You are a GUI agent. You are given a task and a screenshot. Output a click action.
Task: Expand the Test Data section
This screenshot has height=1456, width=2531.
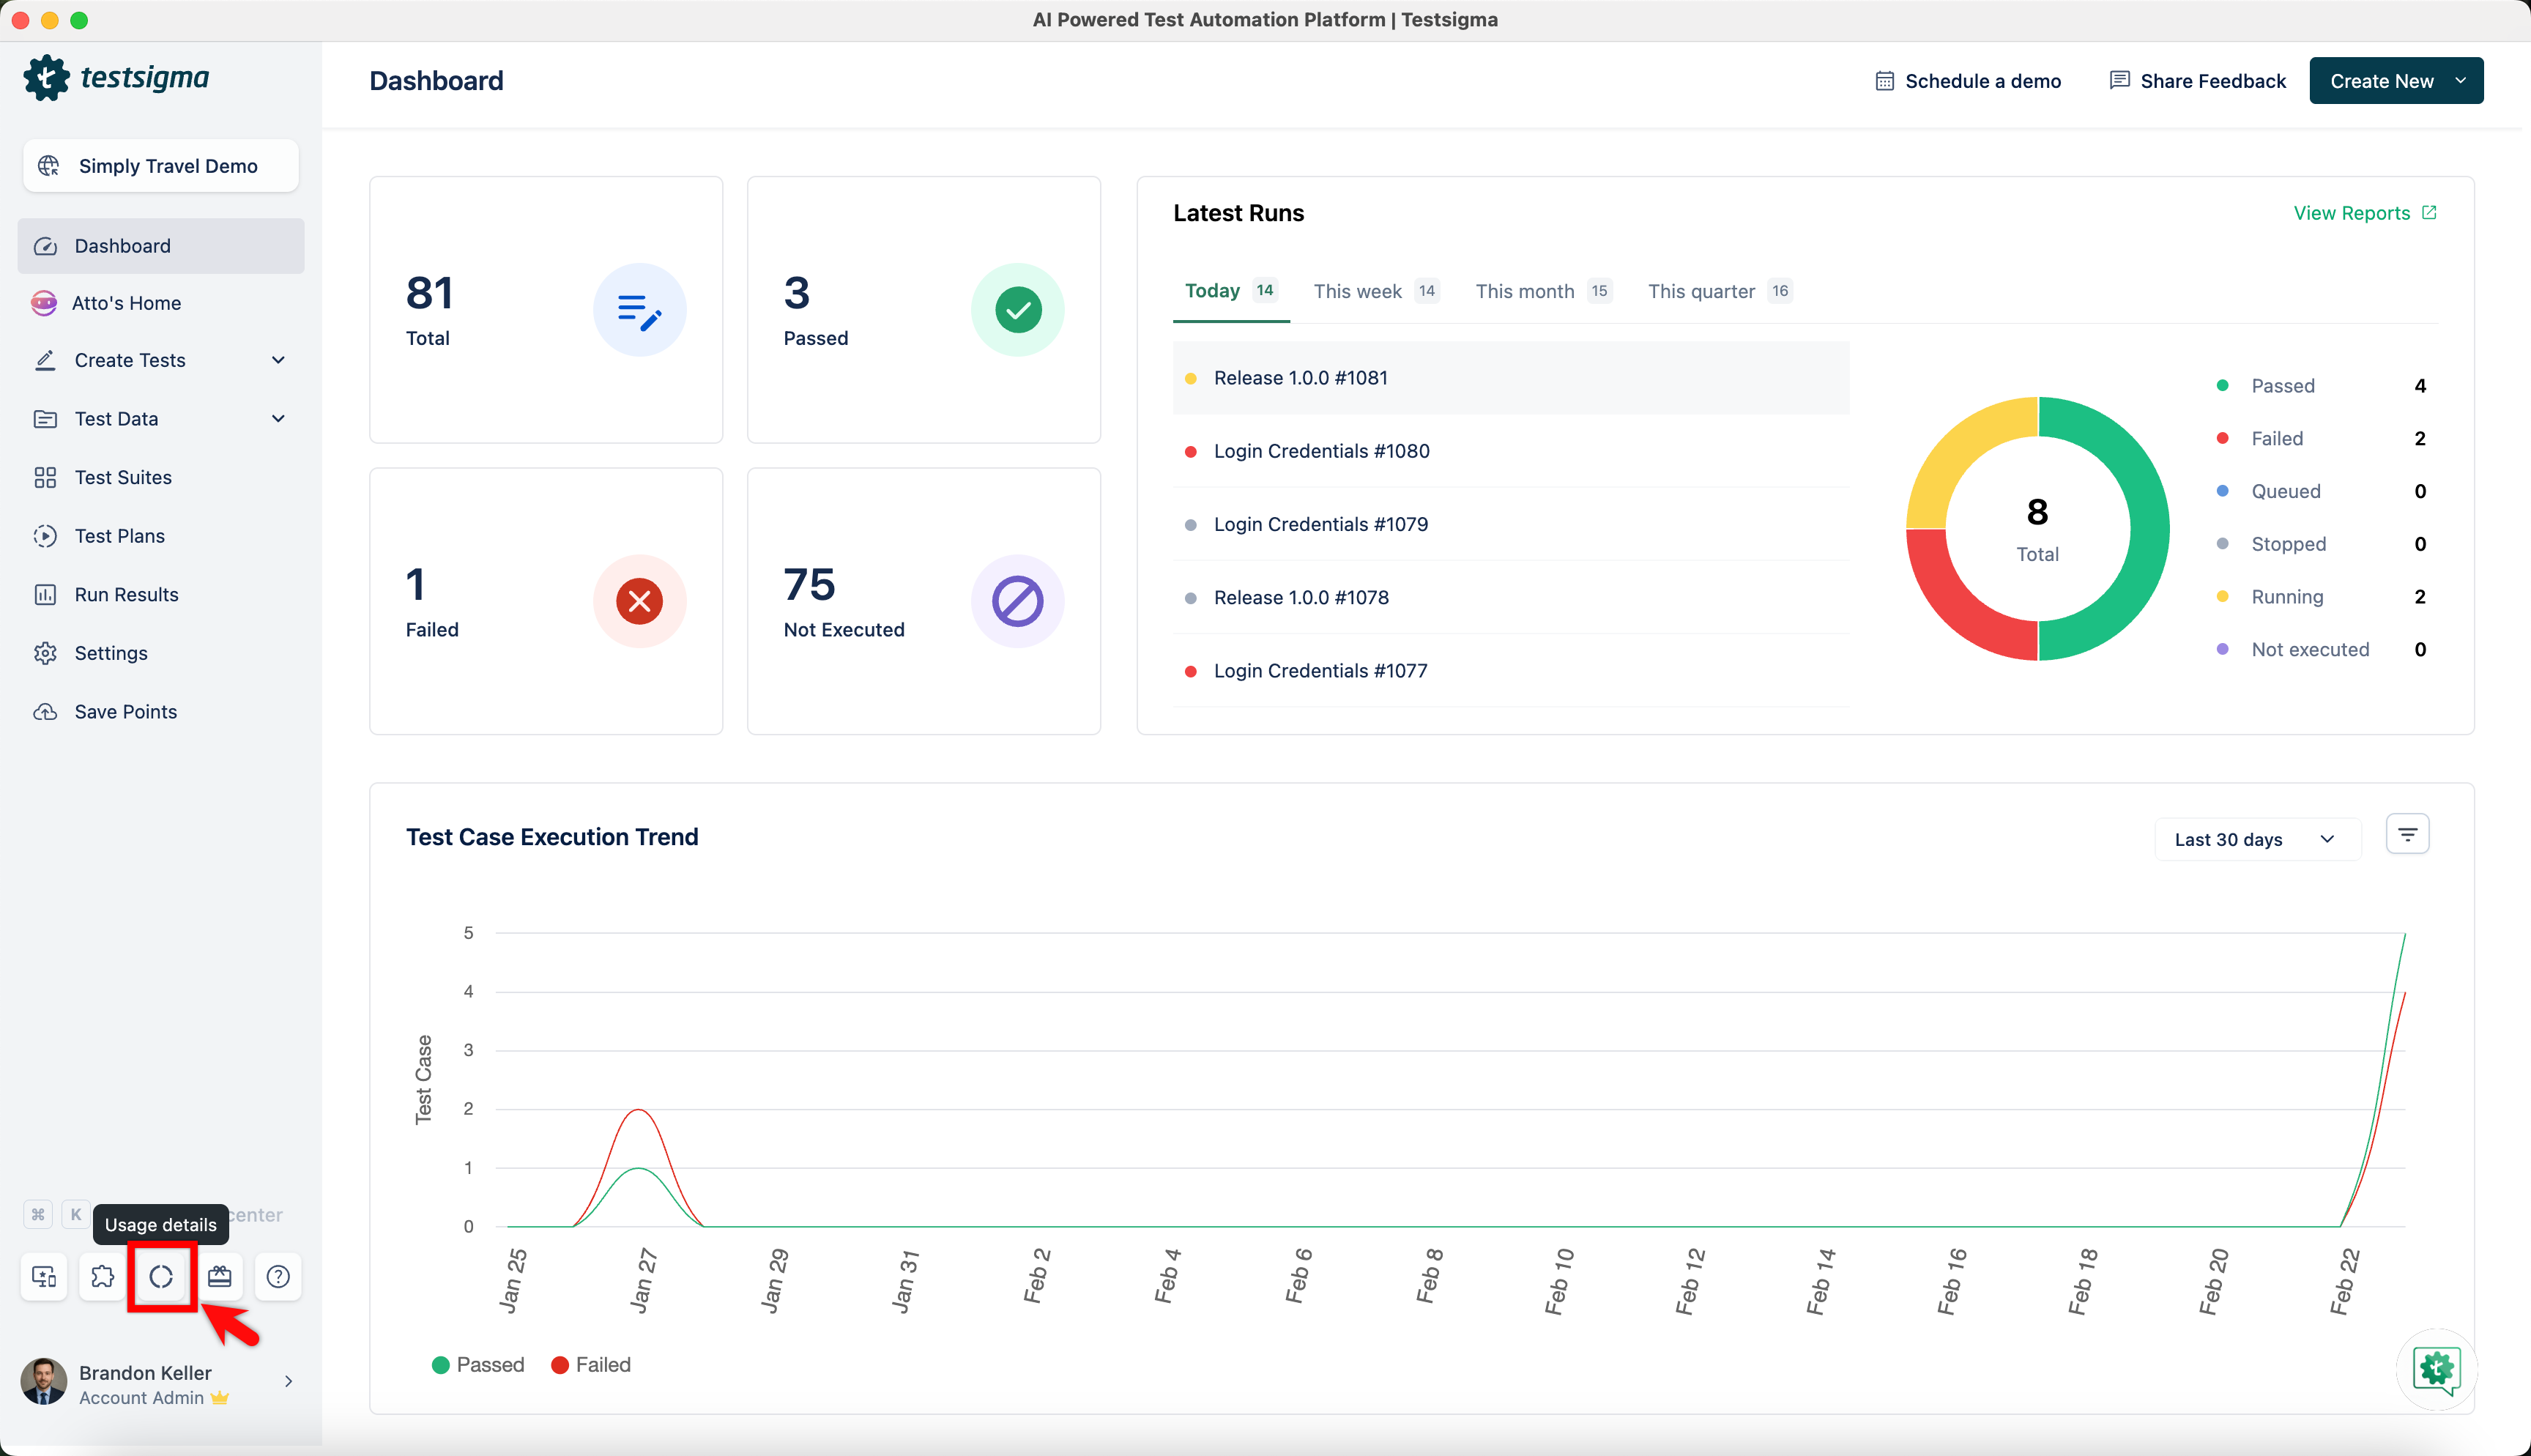[116, 418]
